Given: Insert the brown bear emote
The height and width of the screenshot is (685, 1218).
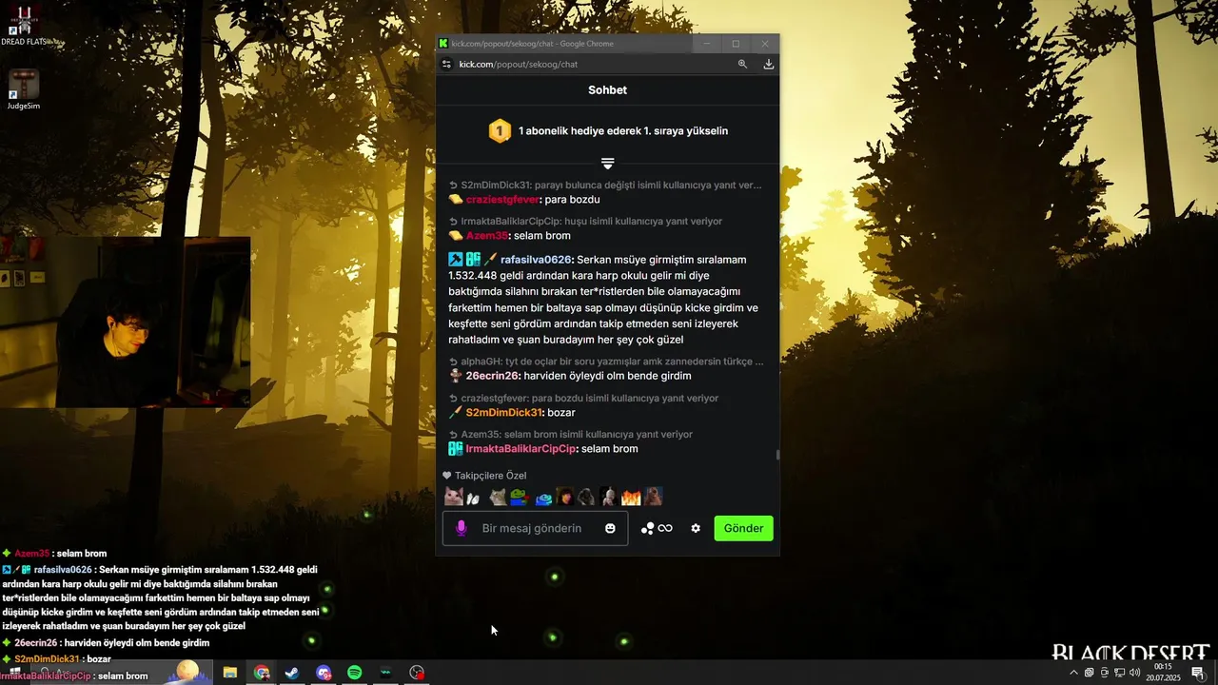Looking at the screenshot, I should [x=654, y=497].
